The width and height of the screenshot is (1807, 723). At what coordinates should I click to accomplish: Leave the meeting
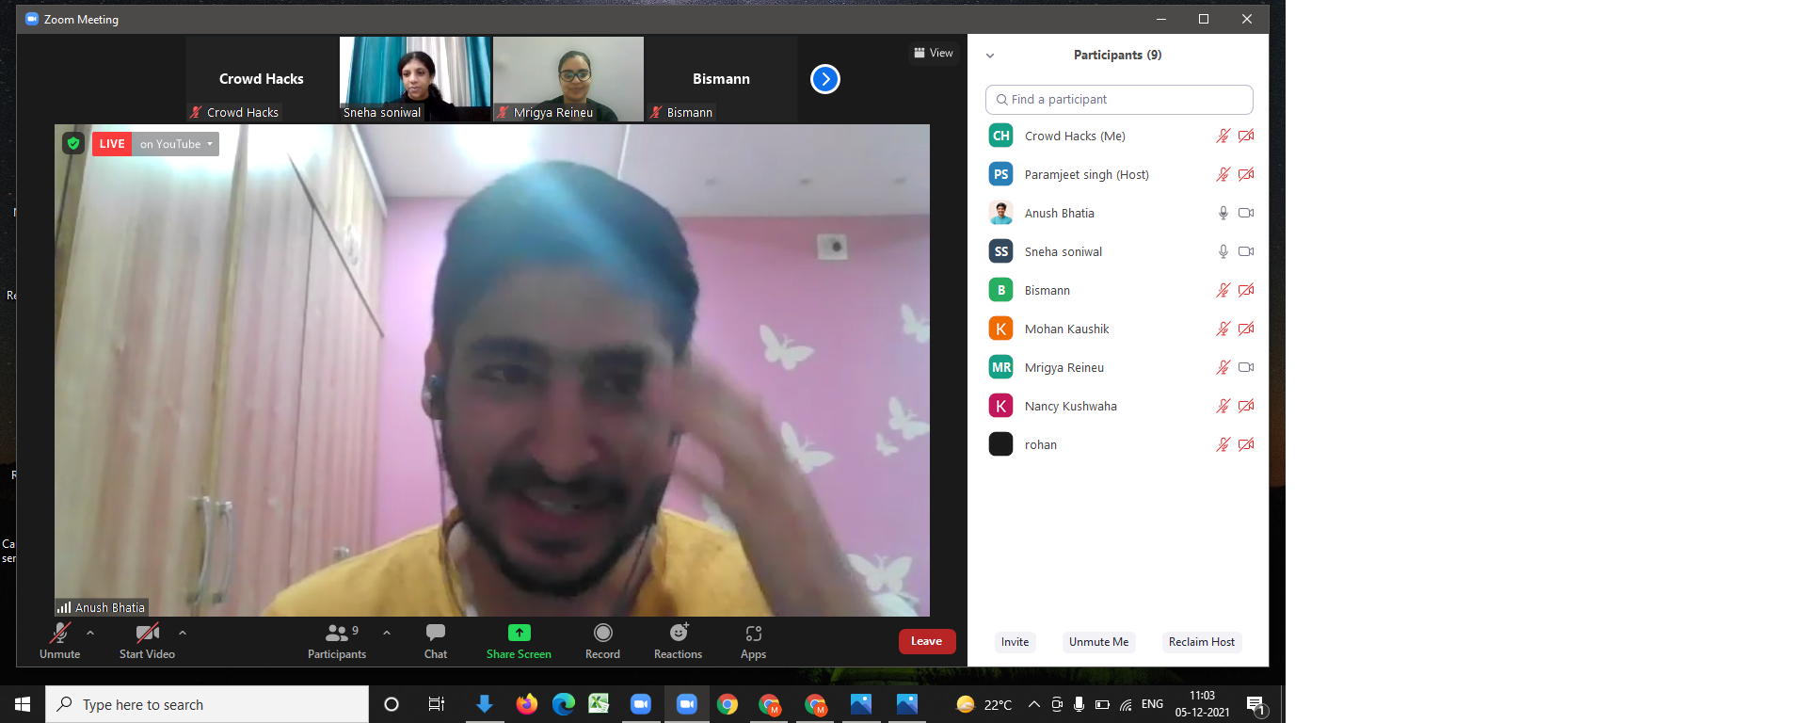927,641
